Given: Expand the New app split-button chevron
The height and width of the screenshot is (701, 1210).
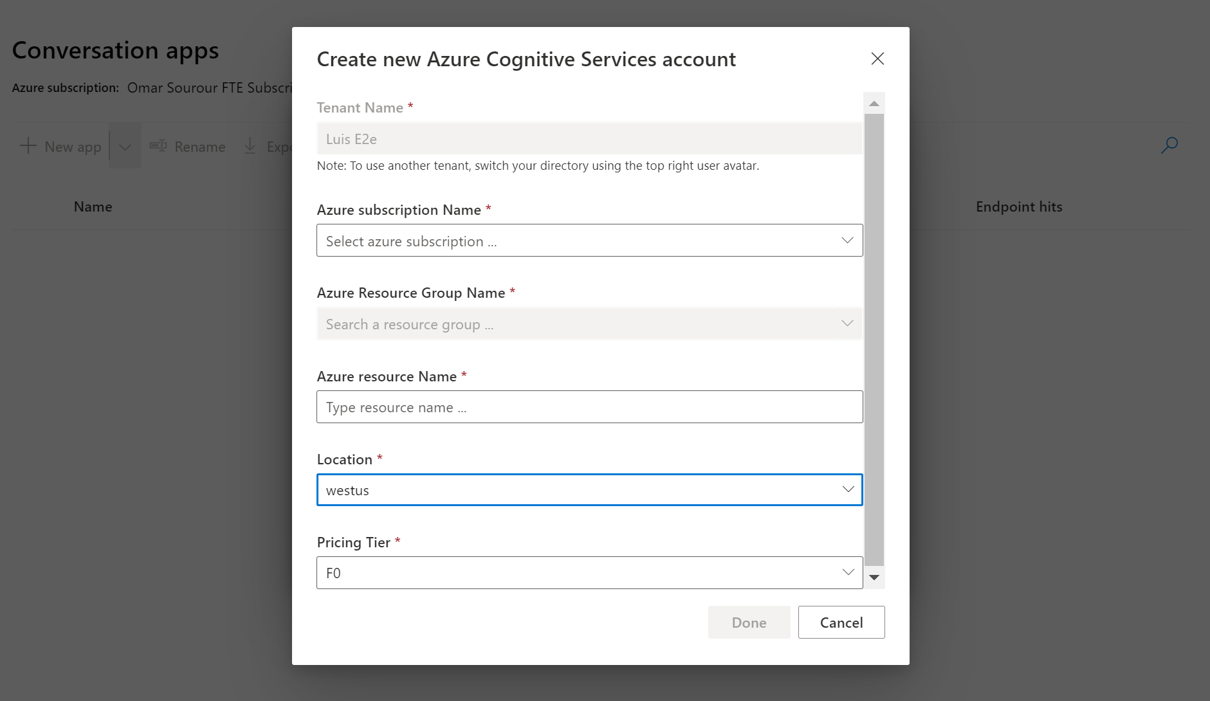Looking at the screenshot, I should click(x=125, y=147).
